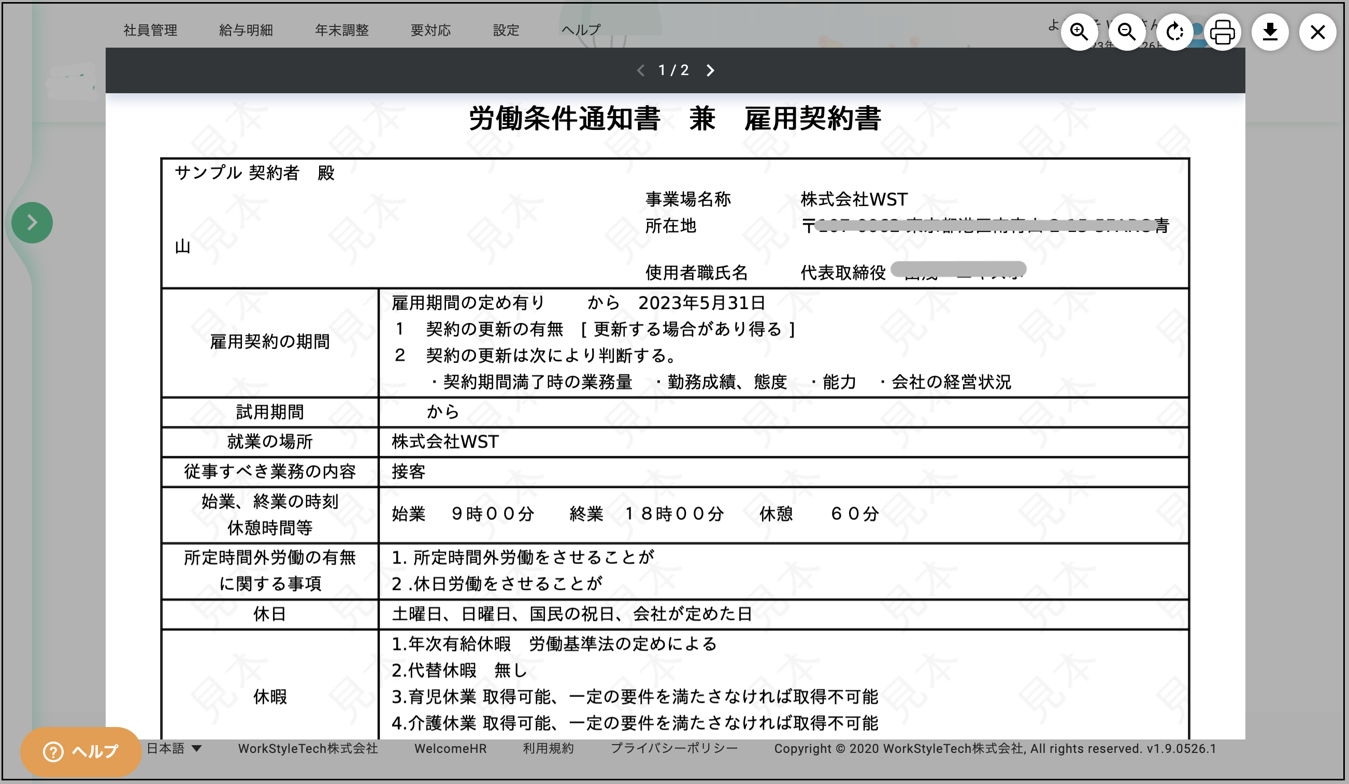Zoom in on the document preview
The height and width of the screenshot is (784, 1349).
click(1079, 32)
